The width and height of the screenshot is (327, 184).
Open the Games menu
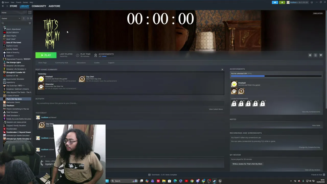(x=25, y=2)
